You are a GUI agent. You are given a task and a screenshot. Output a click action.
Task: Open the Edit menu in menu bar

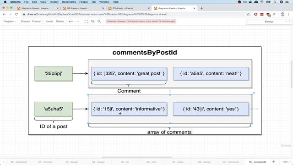pyautogui.click(x=34, y=2)
